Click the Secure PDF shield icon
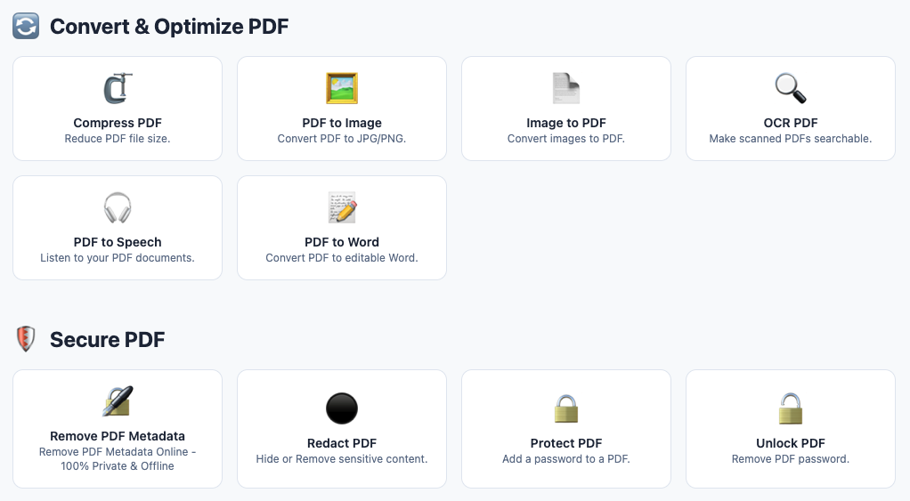 [x=26, y=339]
